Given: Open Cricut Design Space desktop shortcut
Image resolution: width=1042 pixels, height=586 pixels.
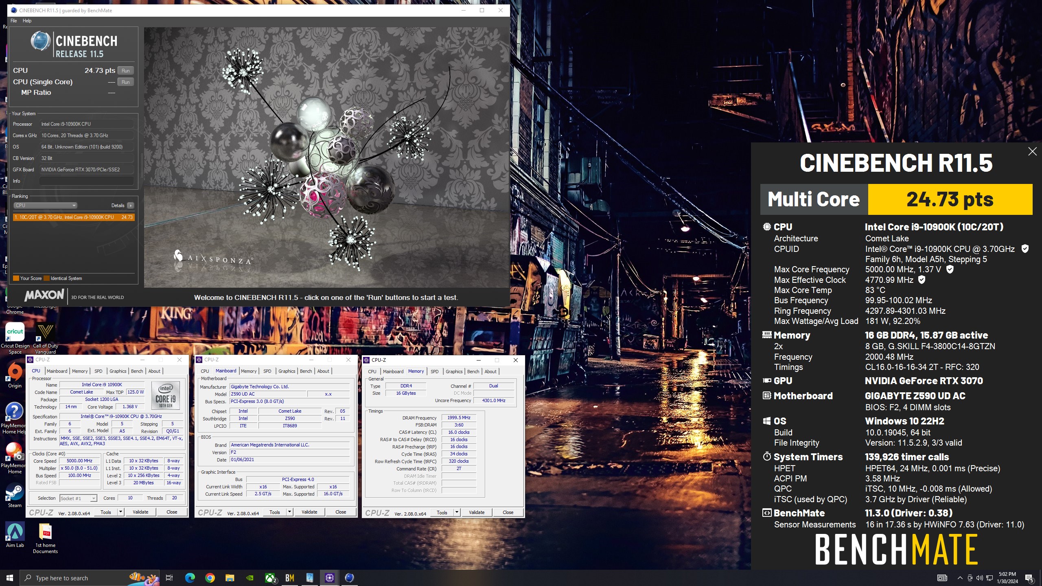Looking at the screenshot, I should pos(15,338).
